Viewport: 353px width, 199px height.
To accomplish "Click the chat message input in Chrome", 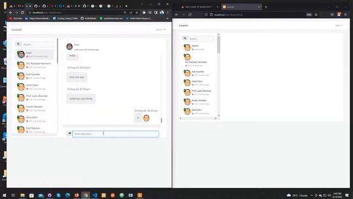I will pos(115,134).
